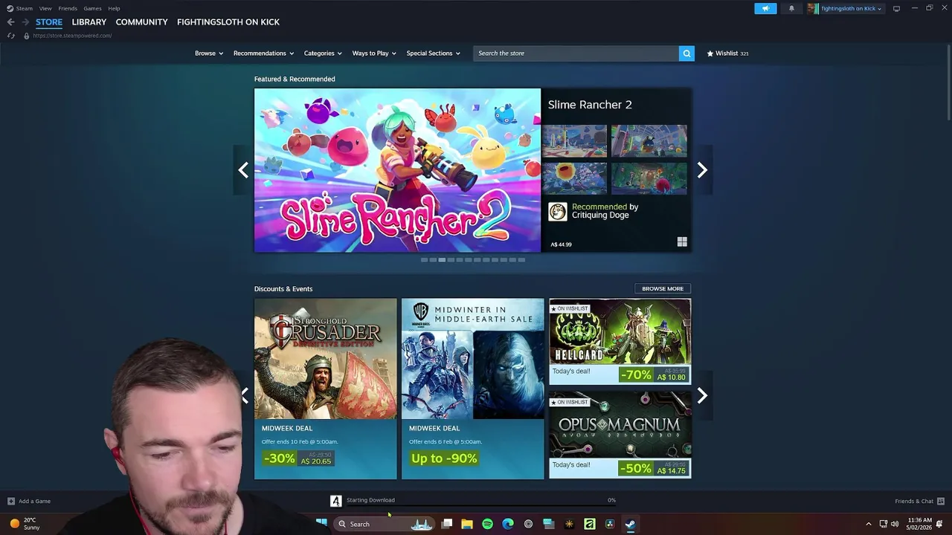Click the Add a Game plus icon
Image resolution: width=952 pixels, height=535 pixels.
(10, 501)
